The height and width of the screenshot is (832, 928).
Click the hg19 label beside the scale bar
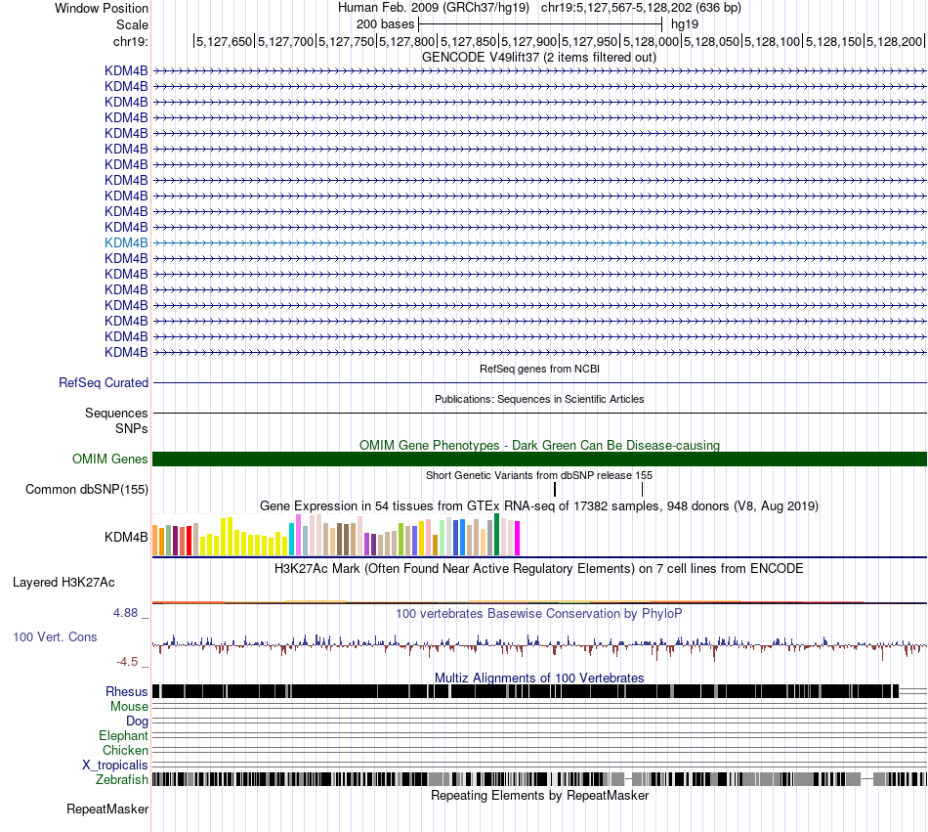coord(684,24)
